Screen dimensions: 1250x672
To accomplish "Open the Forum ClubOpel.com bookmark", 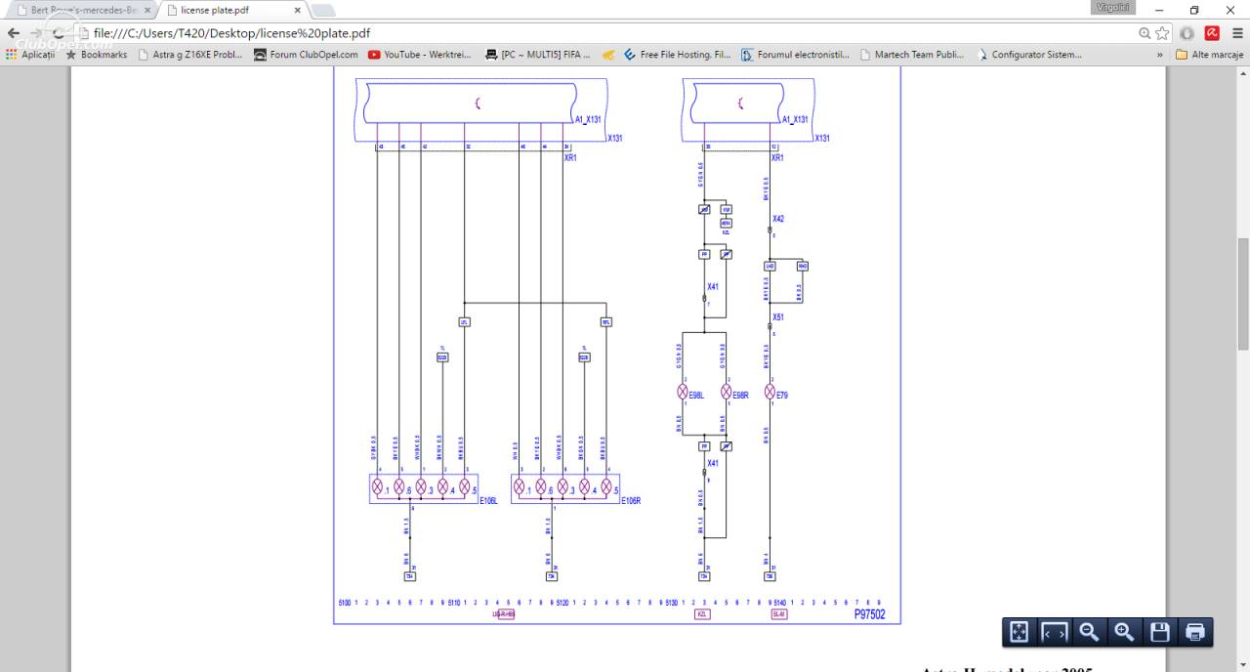I will point(306,55).
